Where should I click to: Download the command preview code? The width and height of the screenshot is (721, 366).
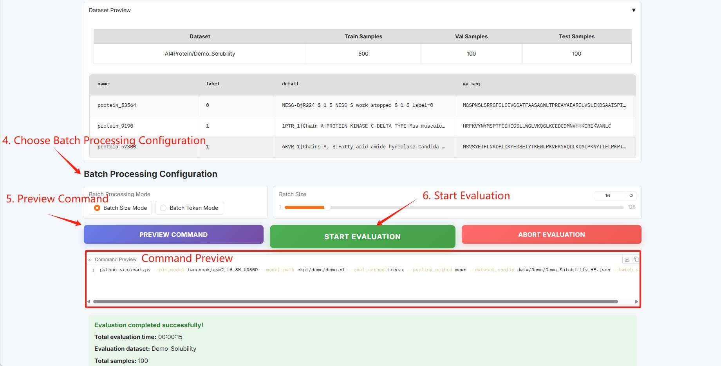627,259
